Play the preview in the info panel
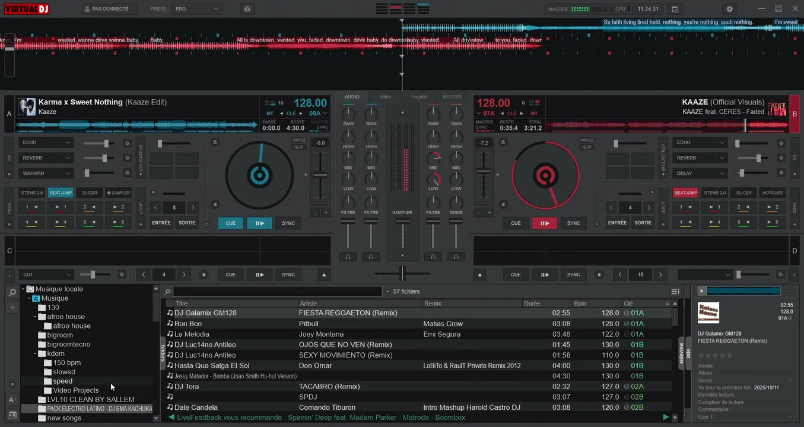This screenshot has width=804, height=427. 702,291
